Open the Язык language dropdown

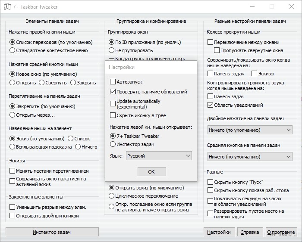pos(159,156)
